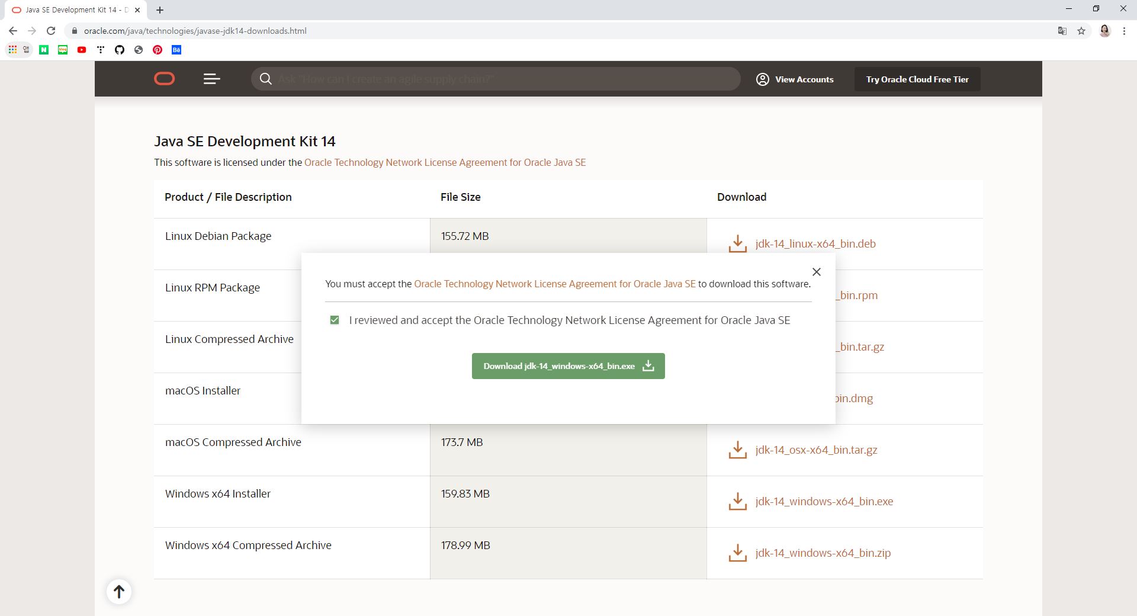Click jdk-14_osx-x64_bin.tar.gz link
The width and height of the screenshot is (1137, 616).
(x=816, y=450)
